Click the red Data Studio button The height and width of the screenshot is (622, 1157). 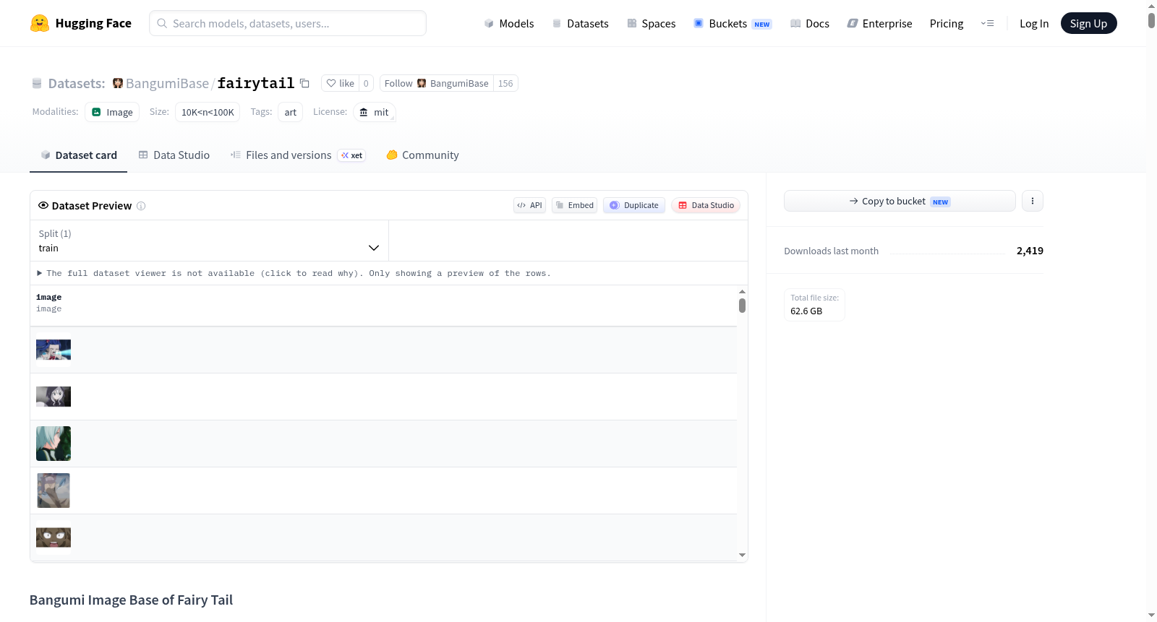pos(706,205)
